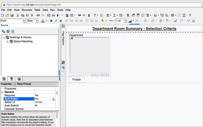Click the background color fill swatch
Screen dimensions: 203x127
102,21
